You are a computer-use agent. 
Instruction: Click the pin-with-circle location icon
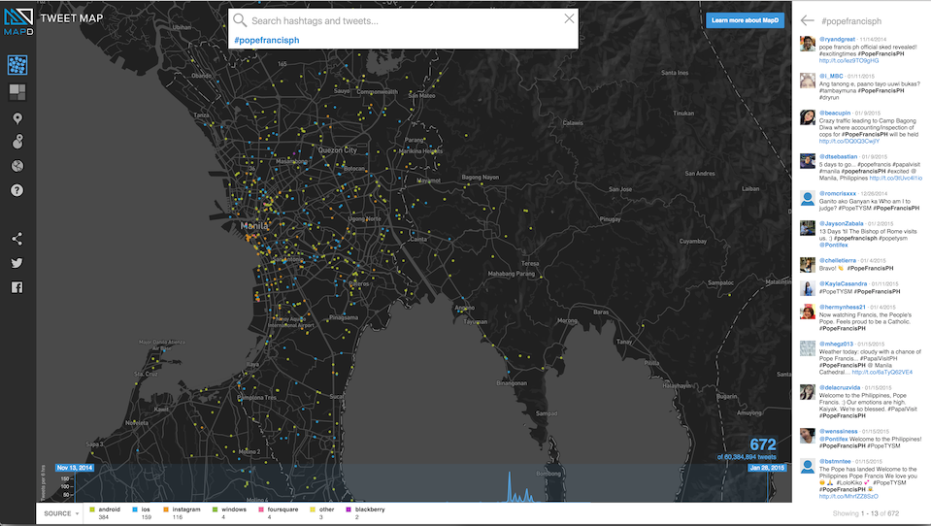(17, 142)
